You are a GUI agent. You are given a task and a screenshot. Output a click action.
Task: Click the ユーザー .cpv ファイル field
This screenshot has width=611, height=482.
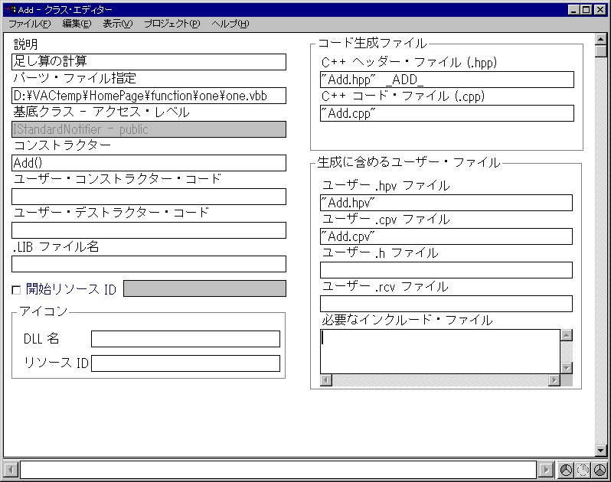pyautogui.click(x=446, y=236)
